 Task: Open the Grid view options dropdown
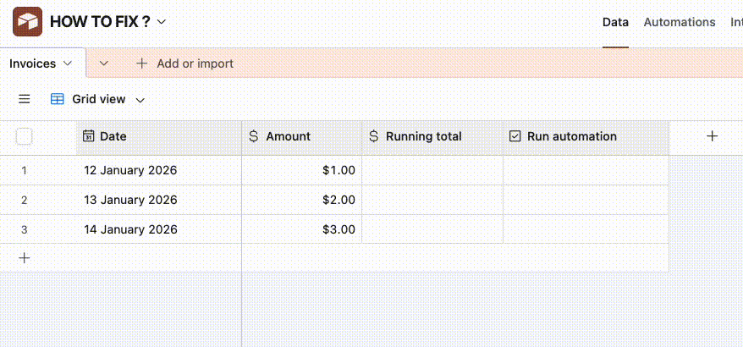pos(140,100)
